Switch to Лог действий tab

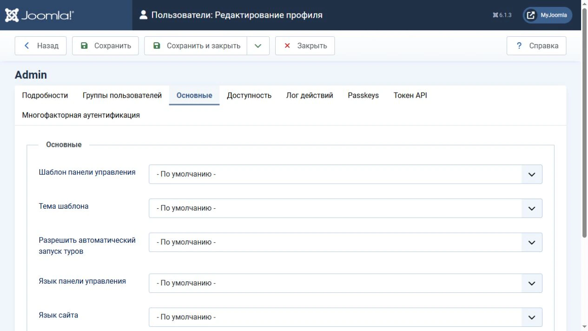(310, 95)
